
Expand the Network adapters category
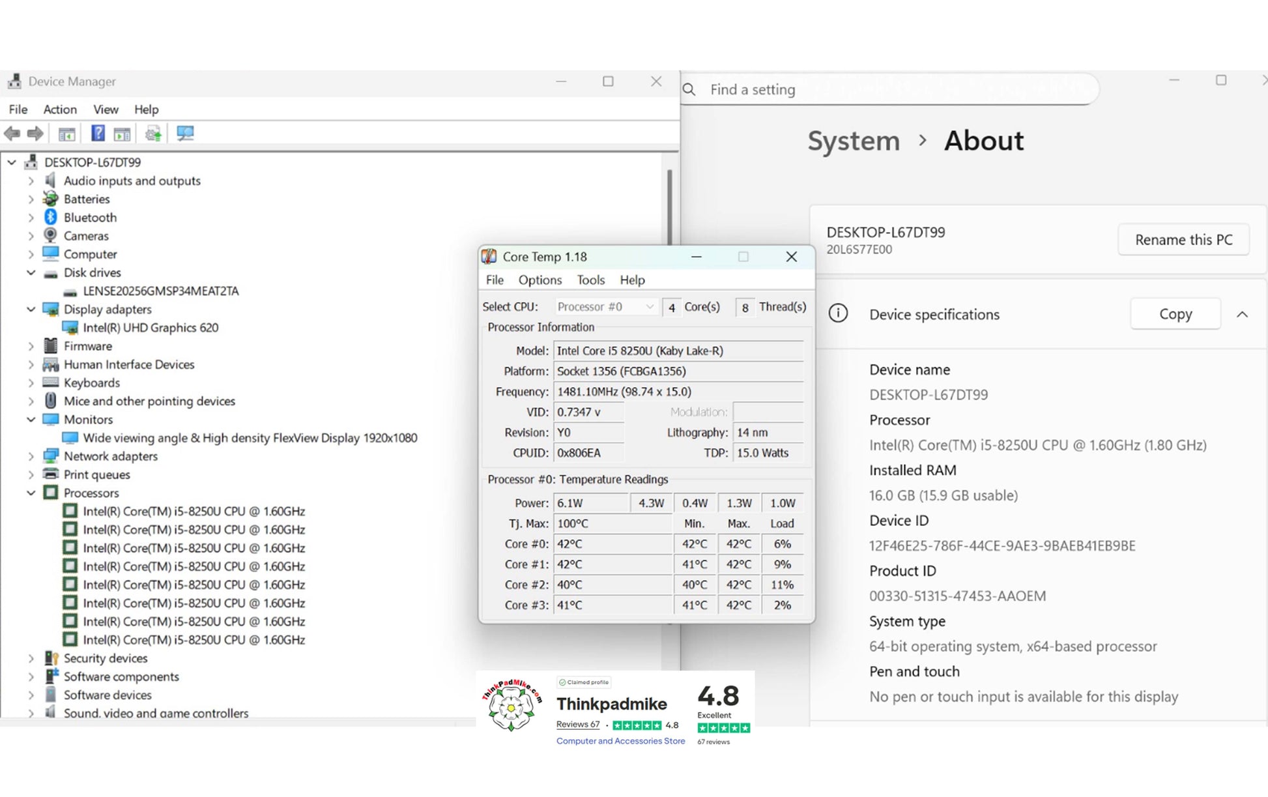tap(31, 457)
